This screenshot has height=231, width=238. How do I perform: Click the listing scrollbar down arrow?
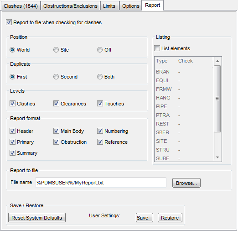pyautogui.click(x=217, y=157)
